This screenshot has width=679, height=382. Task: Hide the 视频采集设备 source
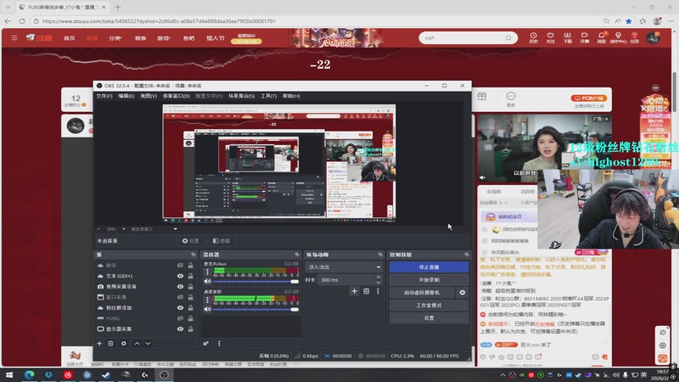click(180, 286)
